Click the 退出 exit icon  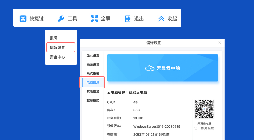click(x=128, y=19)
